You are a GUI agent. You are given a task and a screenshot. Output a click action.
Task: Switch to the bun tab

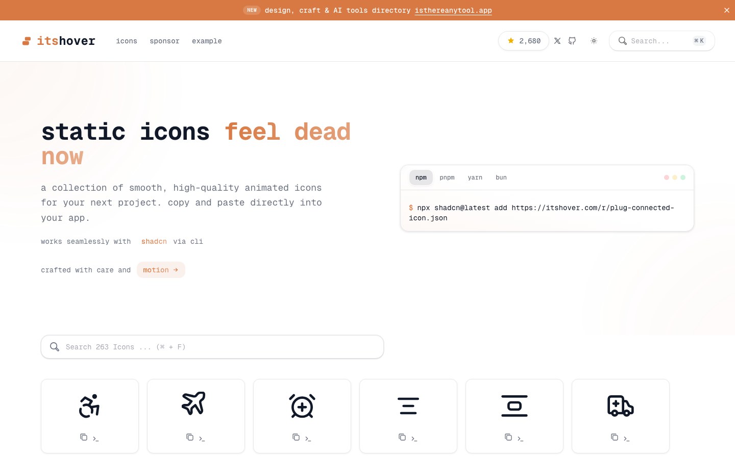pos(501,177)
